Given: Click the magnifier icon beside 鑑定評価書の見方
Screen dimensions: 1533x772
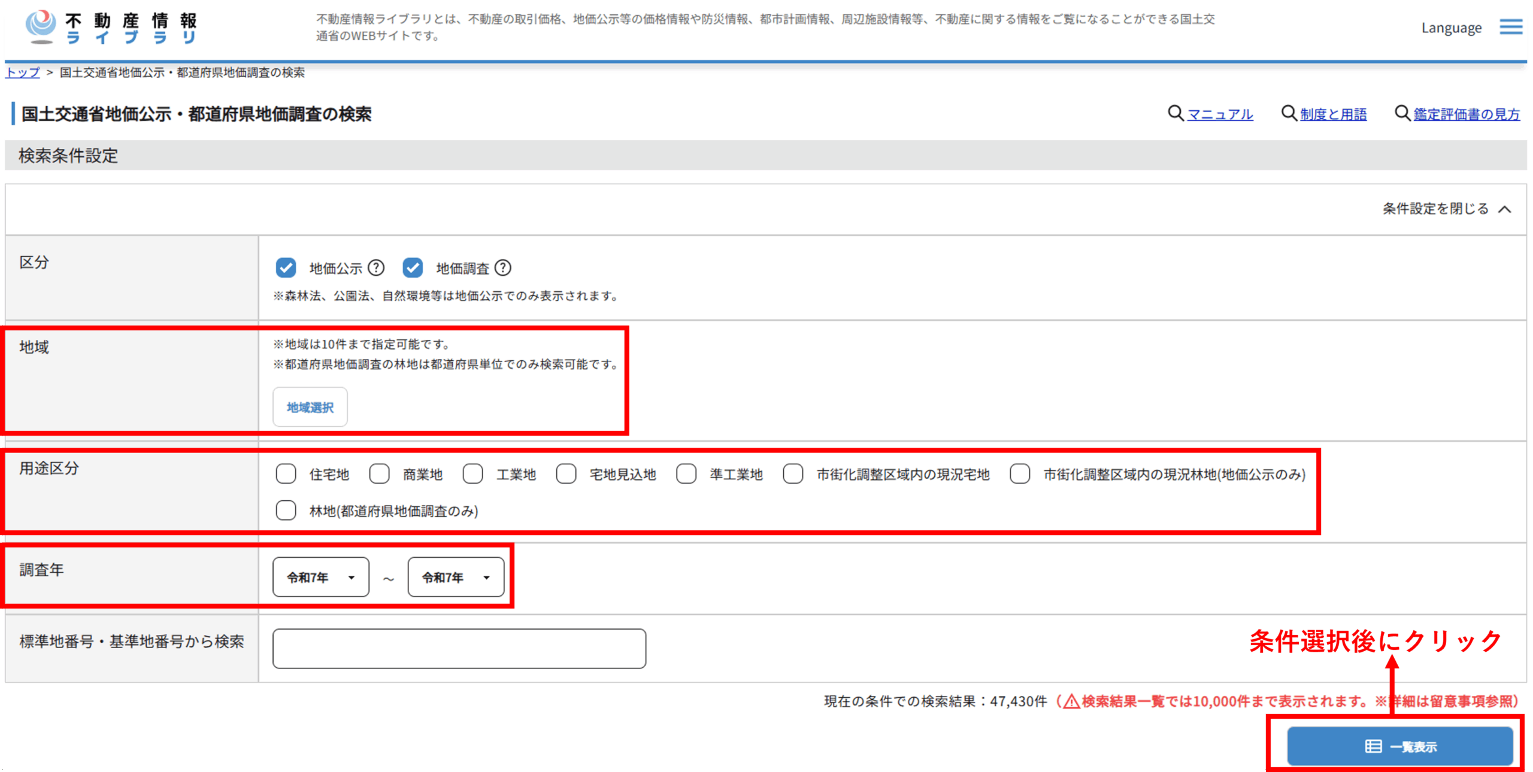Looking at the screenshot, I should tap(1402, 113).
